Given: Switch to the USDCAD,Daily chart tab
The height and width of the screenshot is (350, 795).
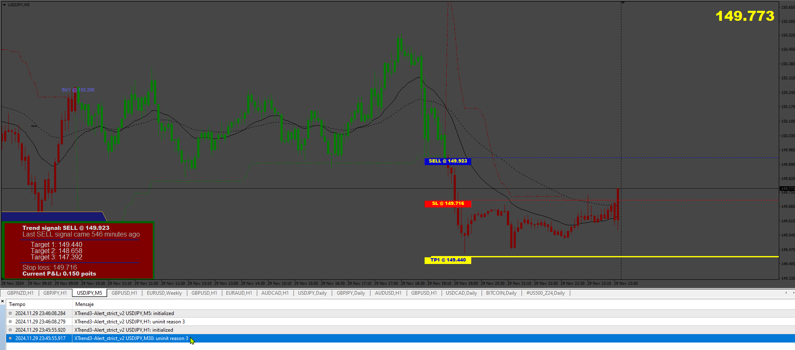Looking at the screenshot, I should (x=461, y=293).
